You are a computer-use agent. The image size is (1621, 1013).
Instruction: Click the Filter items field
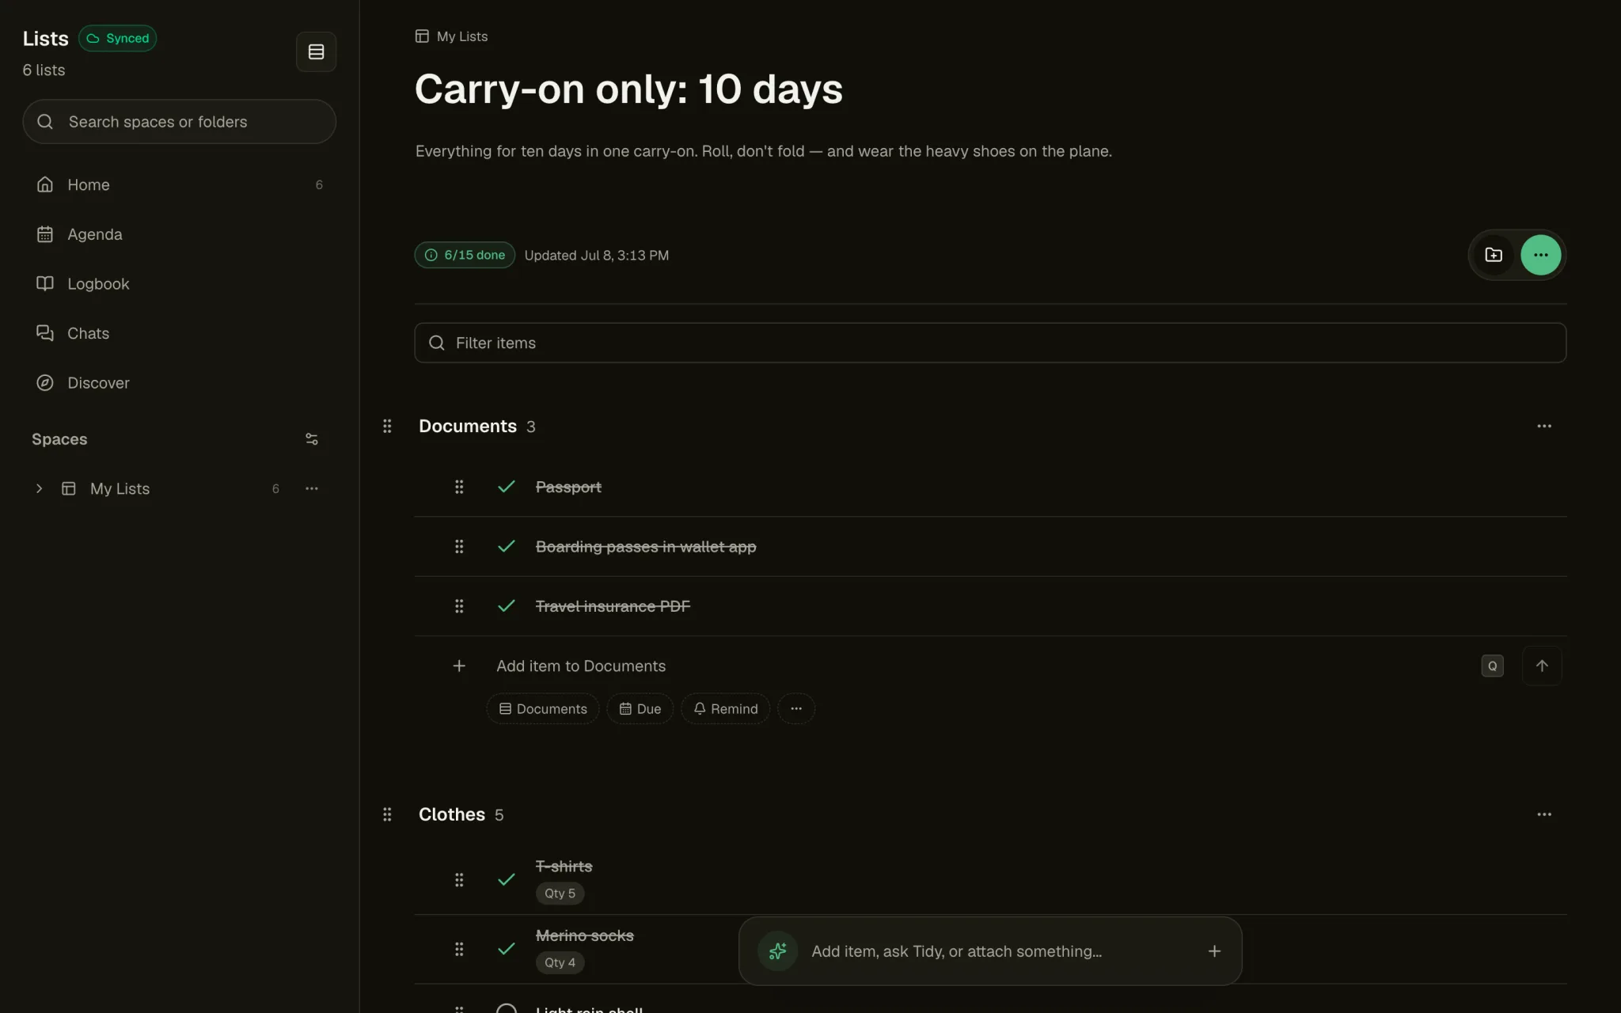click(990, 343)
